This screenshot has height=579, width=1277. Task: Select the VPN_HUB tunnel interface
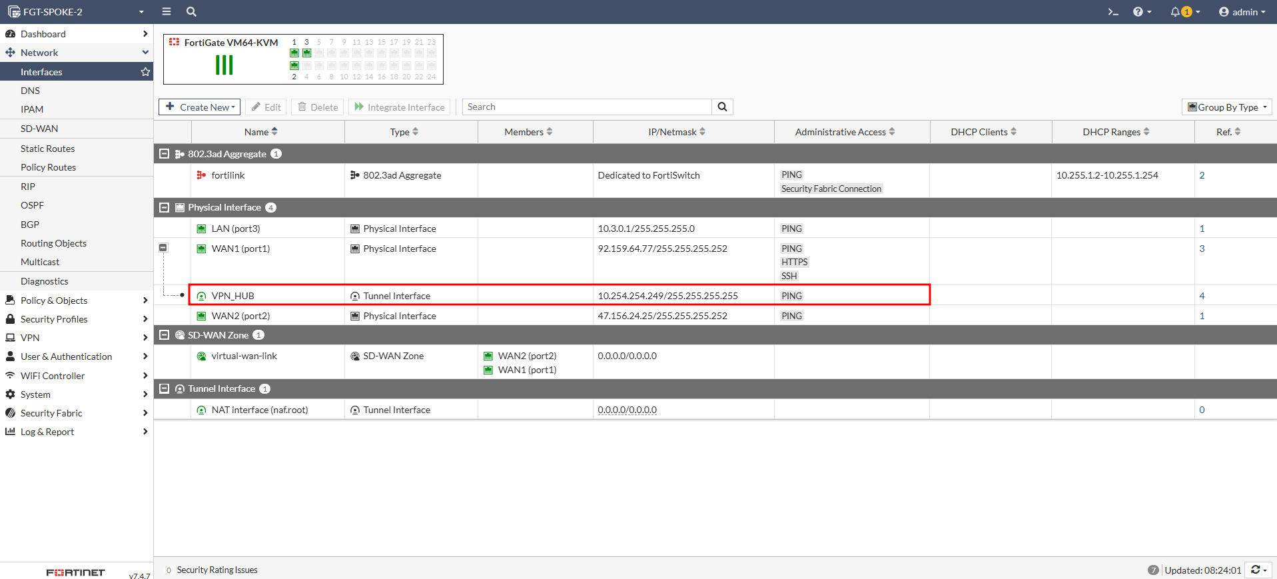point(715,295)
